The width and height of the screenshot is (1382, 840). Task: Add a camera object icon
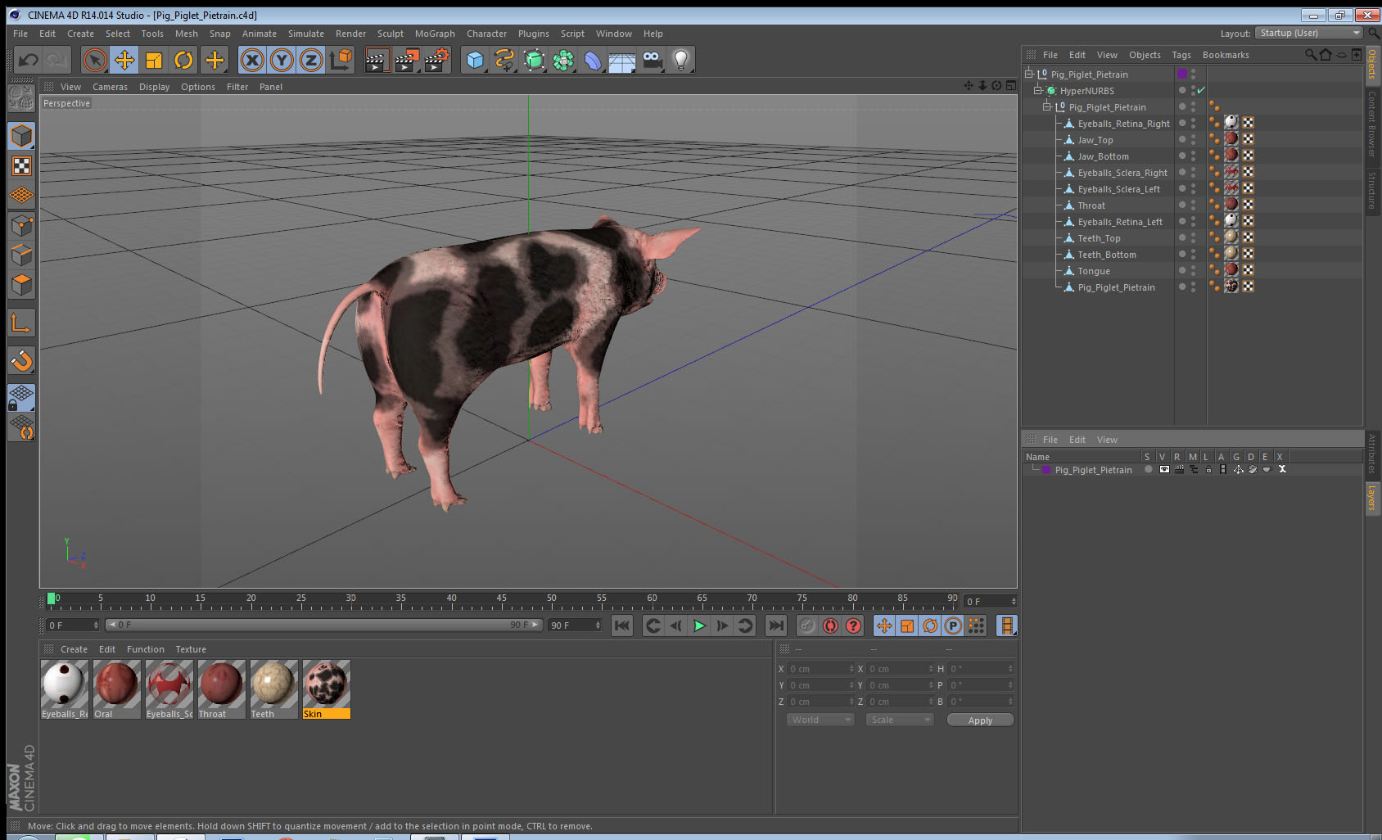[x=652, y=60]
